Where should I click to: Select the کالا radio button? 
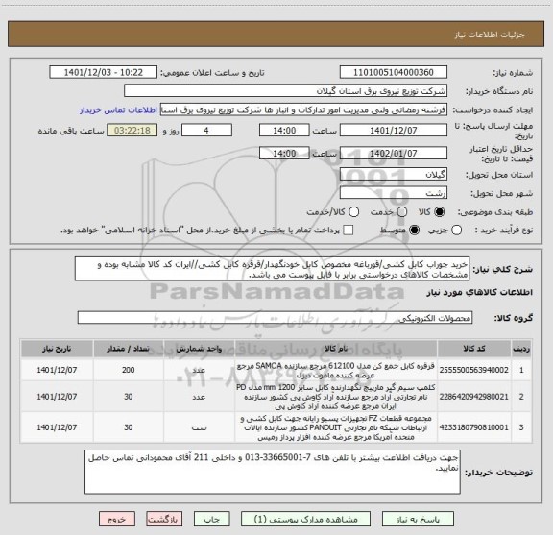(x=440, y=212)
